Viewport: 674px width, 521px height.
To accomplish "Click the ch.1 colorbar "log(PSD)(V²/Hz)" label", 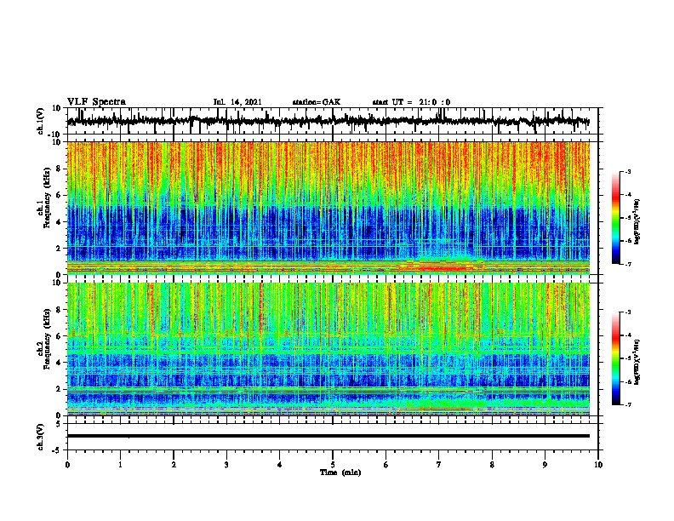I will coord(637,222).
